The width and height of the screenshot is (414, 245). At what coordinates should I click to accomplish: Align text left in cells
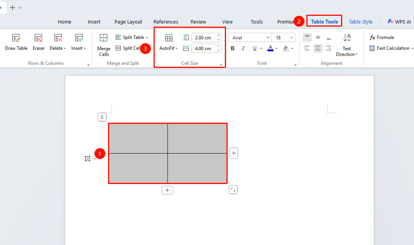coord(307,48)
